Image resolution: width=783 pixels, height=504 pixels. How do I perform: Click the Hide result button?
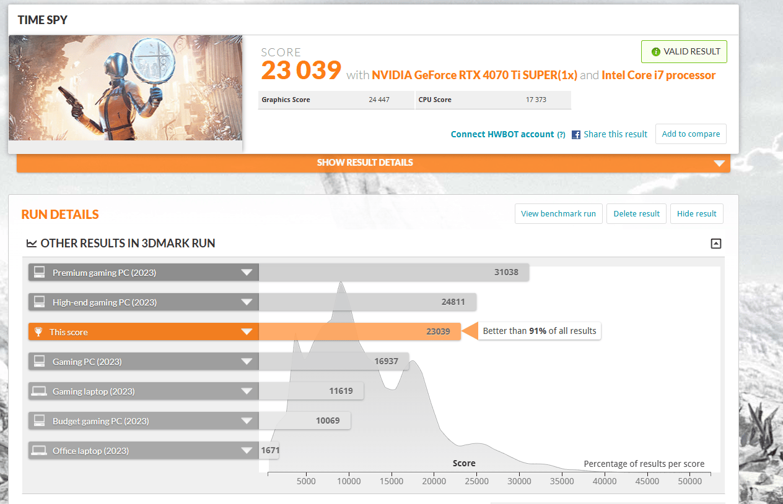pos(696,213)
